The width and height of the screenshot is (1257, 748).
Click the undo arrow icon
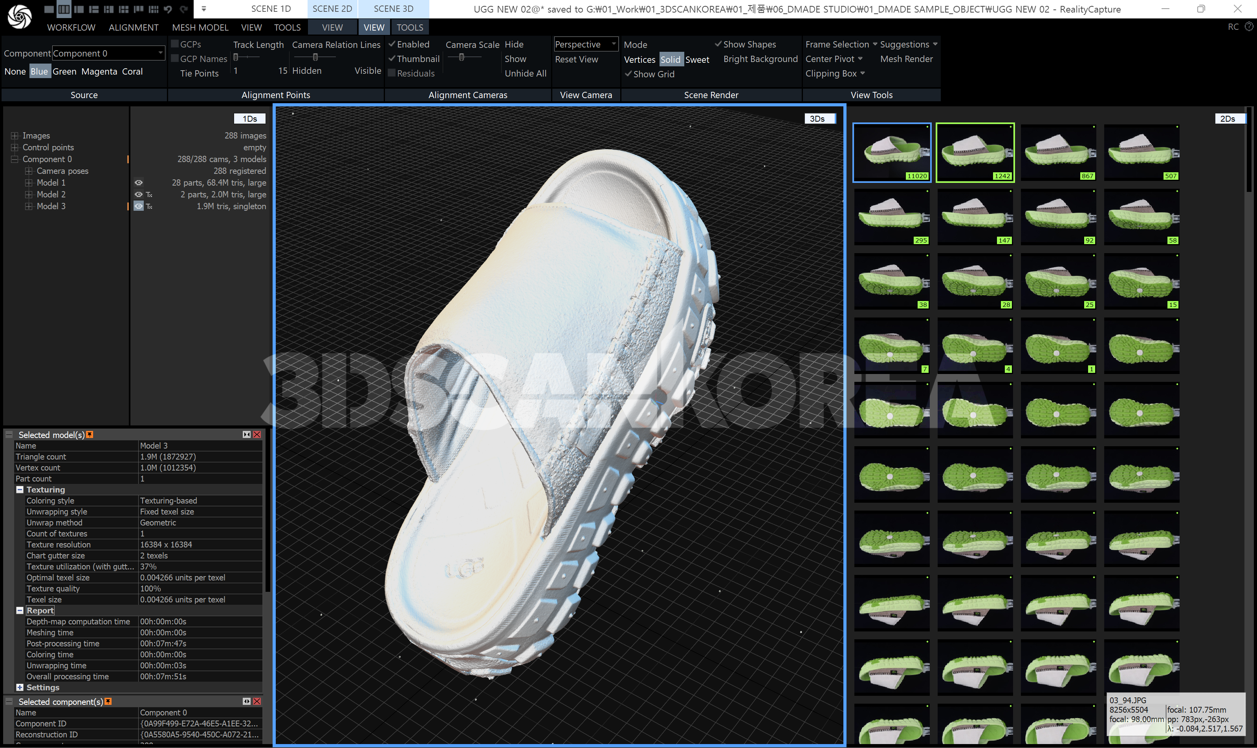pos(168,9)
